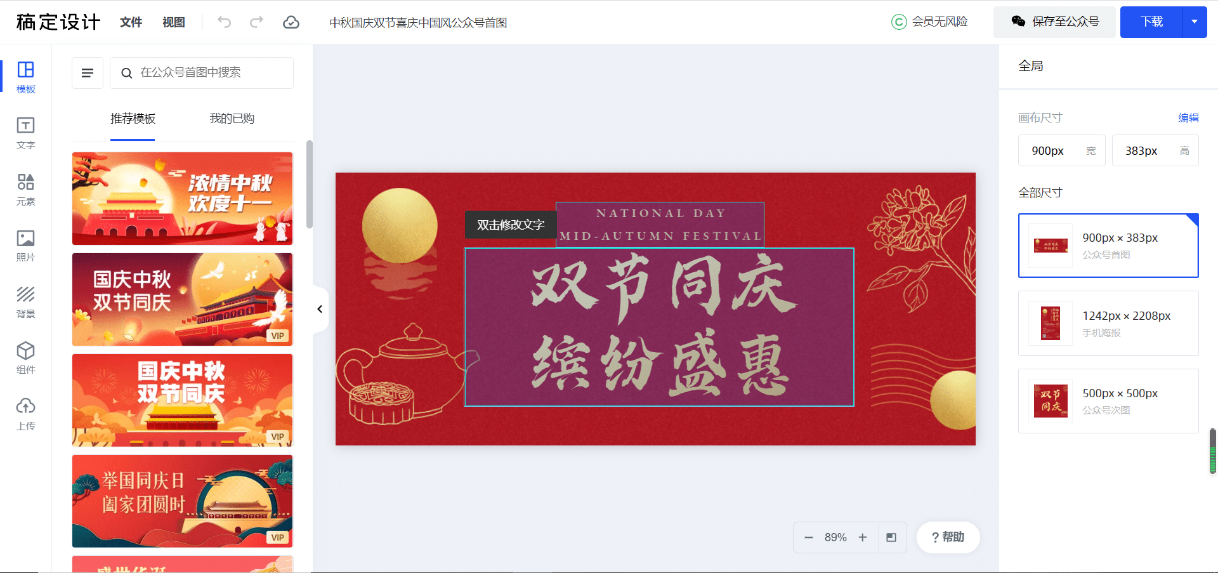Open the 背景 background panel

(x=26, y=302)
